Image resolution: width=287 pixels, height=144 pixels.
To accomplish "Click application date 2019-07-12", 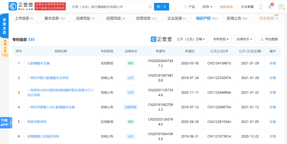I will [190, 107].
